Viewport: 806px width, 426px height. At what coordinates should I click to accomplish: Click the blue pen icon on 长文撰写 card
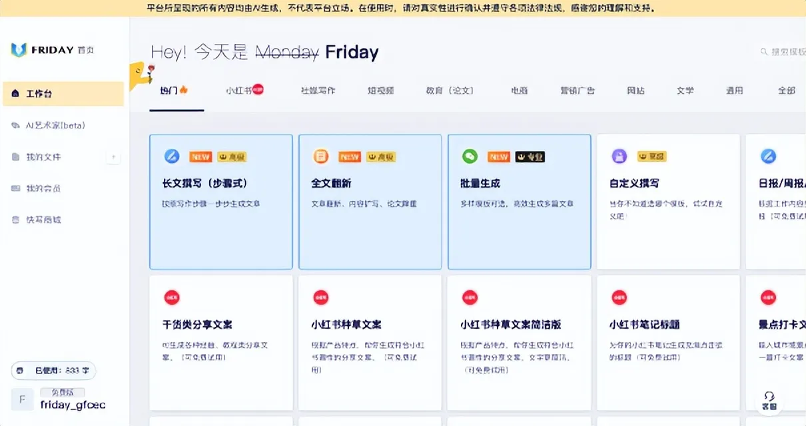[x=172, y=156]
